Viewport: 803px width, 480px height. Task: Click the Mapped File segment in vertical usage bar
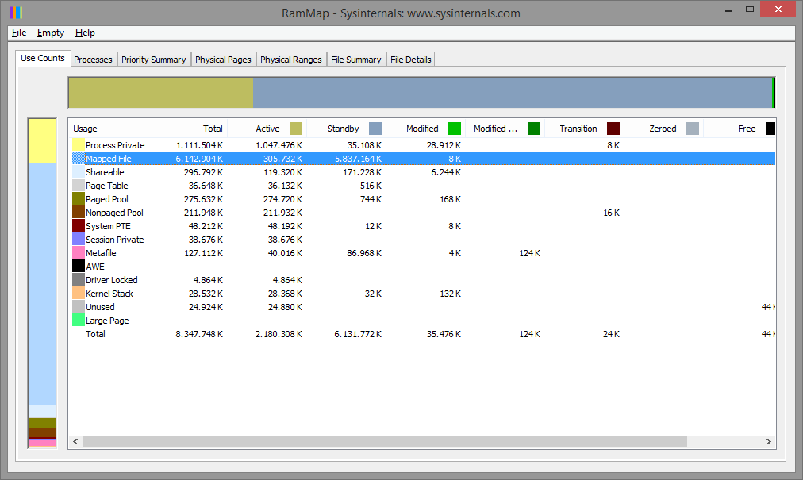43,283
